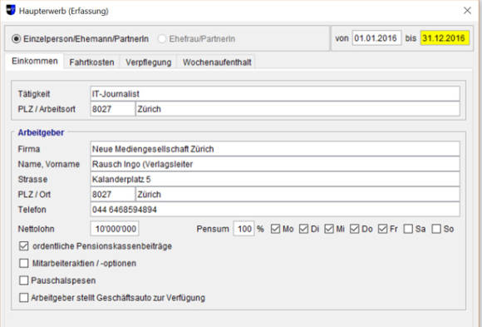Click the Pensum label
The image size is (482, 327).
[213, 229]
